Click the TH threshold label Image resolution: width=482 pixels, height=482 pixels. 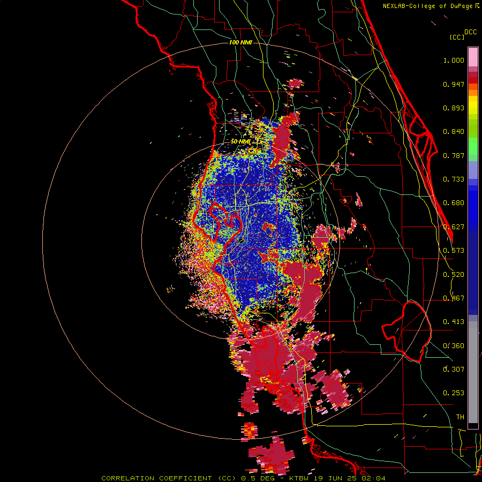tap(460, 417)
